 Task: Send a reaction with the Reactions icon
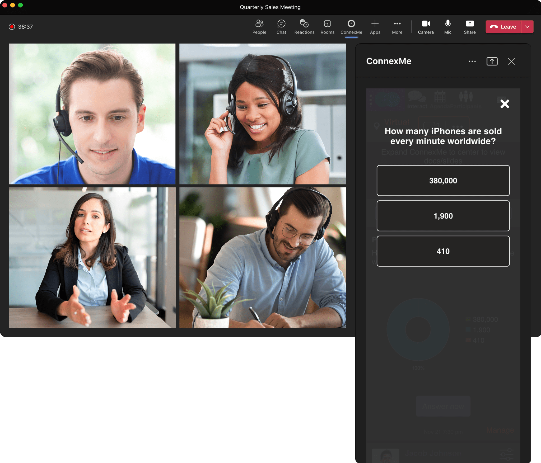[304, 26]
